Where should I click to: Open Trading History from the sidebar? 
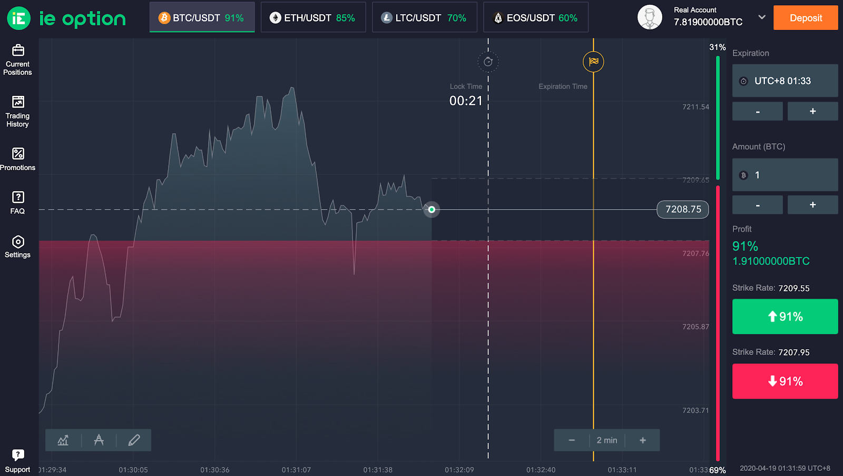pos(18,112)
